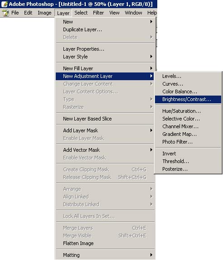Image resolution: width=223 pixels, height=260 pixels.
Task: Expand the Layer Style submenu
Action: tap(151, 57)
